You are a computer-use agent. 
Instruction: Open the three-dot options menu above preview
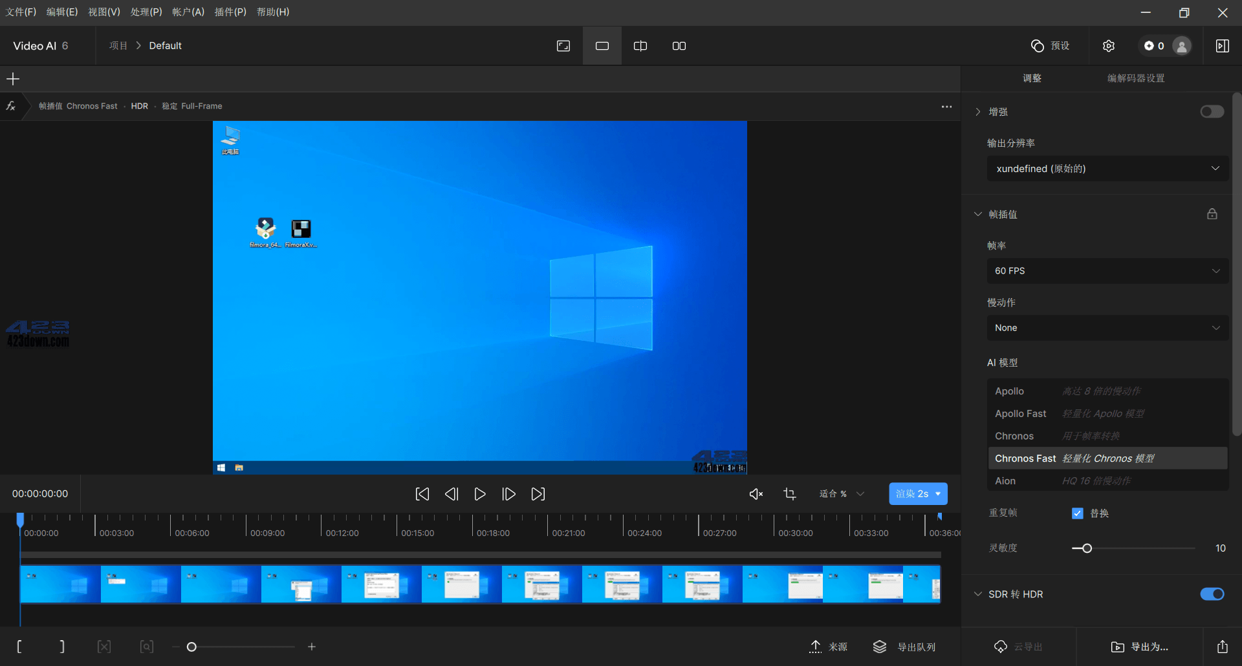click(x=946, y=107)
